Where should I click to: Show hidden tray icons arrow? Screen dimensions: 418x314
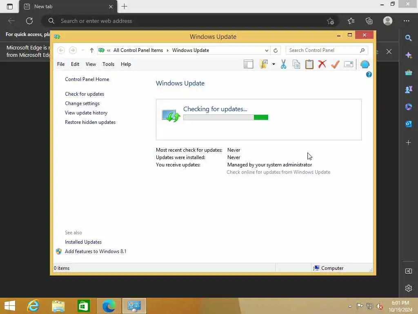(350, 306)
